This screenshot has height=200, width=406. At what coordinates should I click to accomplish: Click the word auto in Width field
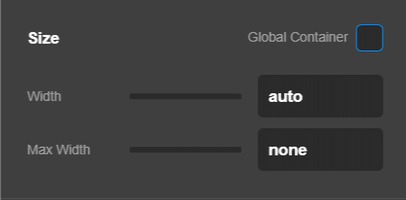click(x=286, y=97)
